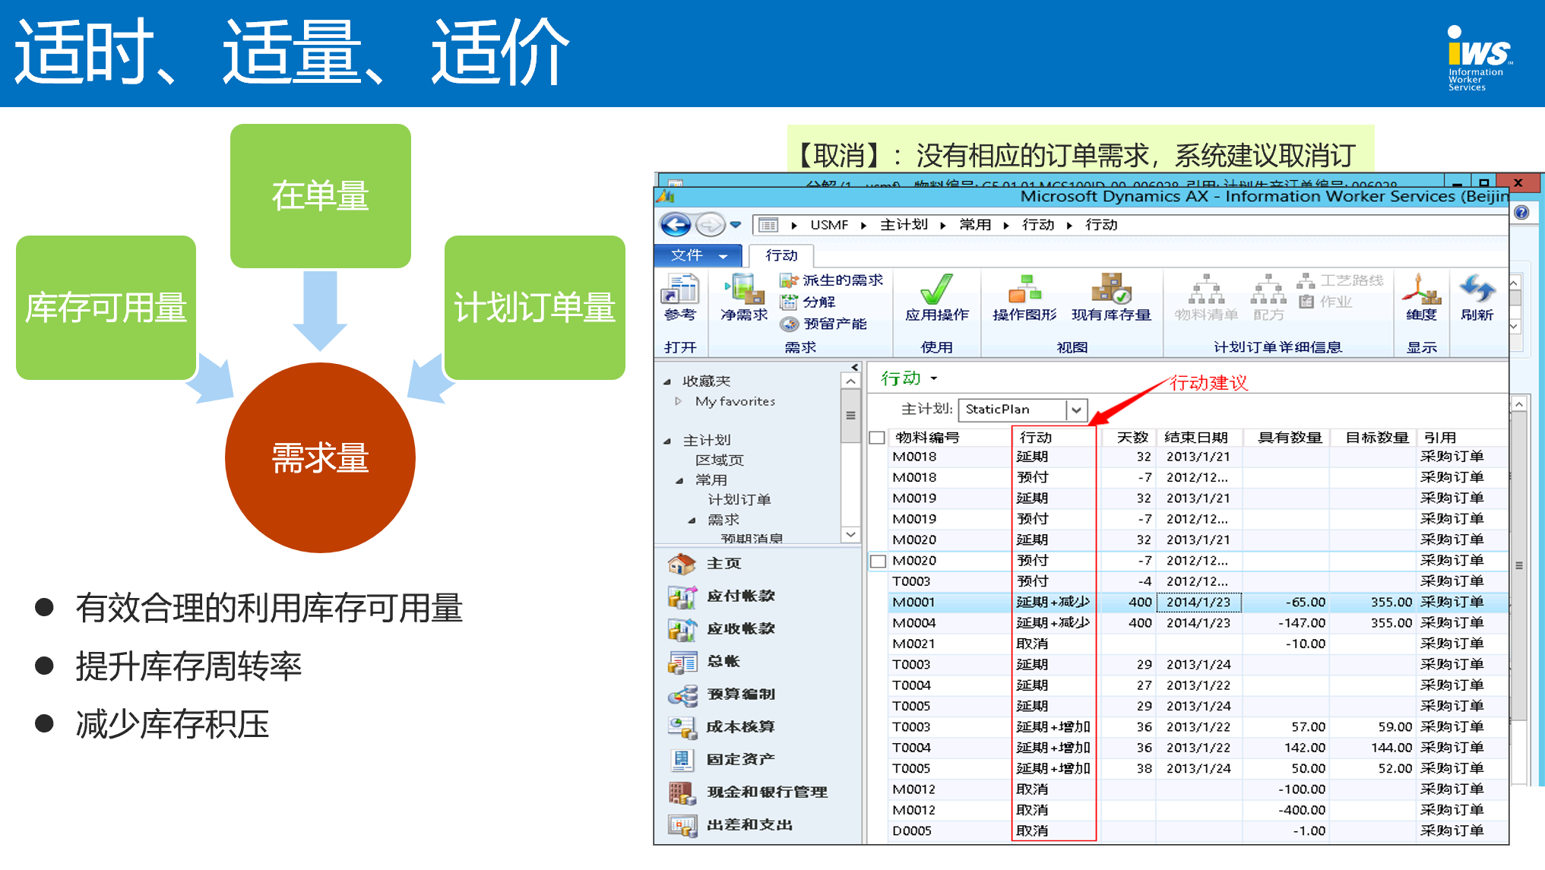The width and height of the screenshot is (1545, 870).
Task: Select 区域页 in navigation tree
Action: coord(719,460)
